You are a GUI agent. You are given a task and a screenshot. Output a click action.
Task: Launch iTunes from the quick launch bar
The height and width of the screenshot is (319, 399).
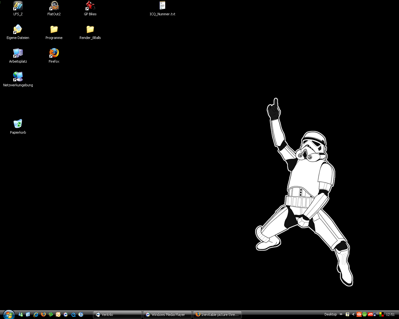click(81, 315)
